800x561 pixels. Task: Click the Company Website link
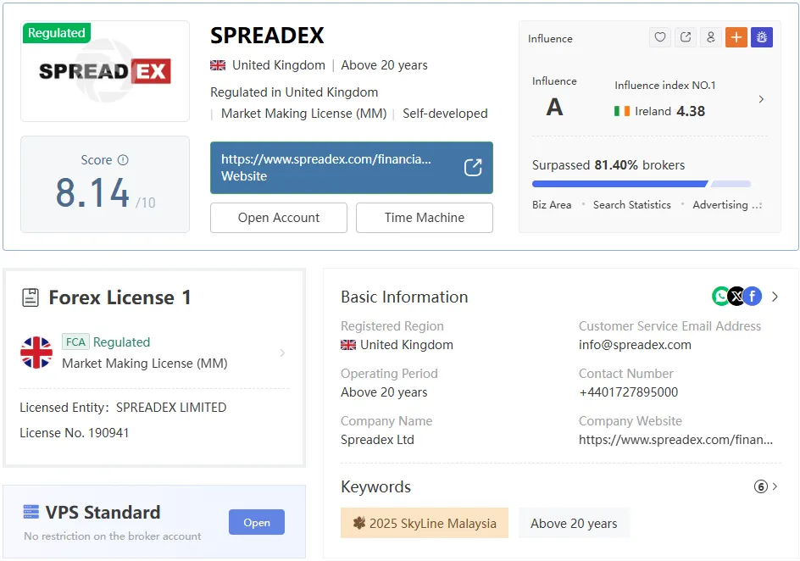[x=675, y=440]
